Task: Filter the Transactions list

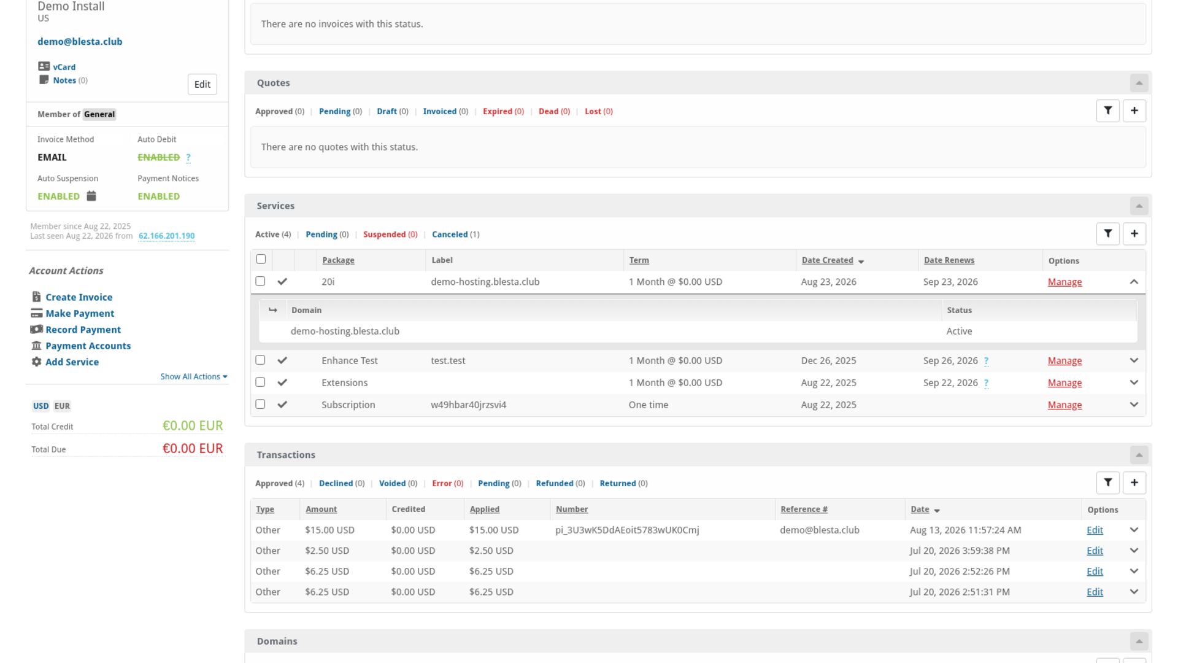Action: tap(1107, 483)
